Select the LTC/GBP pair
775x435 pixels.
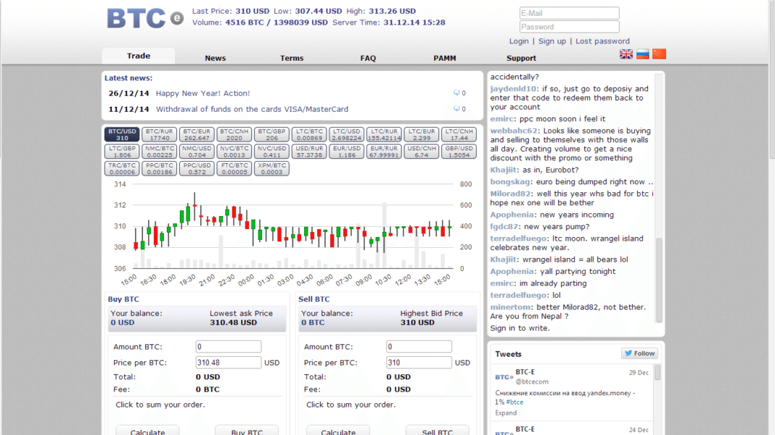point(122,152)
